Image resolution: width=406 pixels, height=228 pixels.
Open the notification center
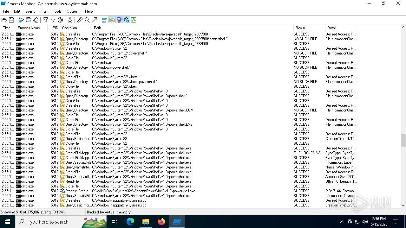[x=396, y=222]
